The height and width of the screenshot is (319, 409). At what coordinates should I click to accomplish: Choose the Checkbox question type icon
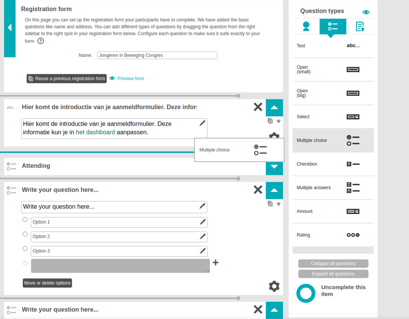[353, 164]
